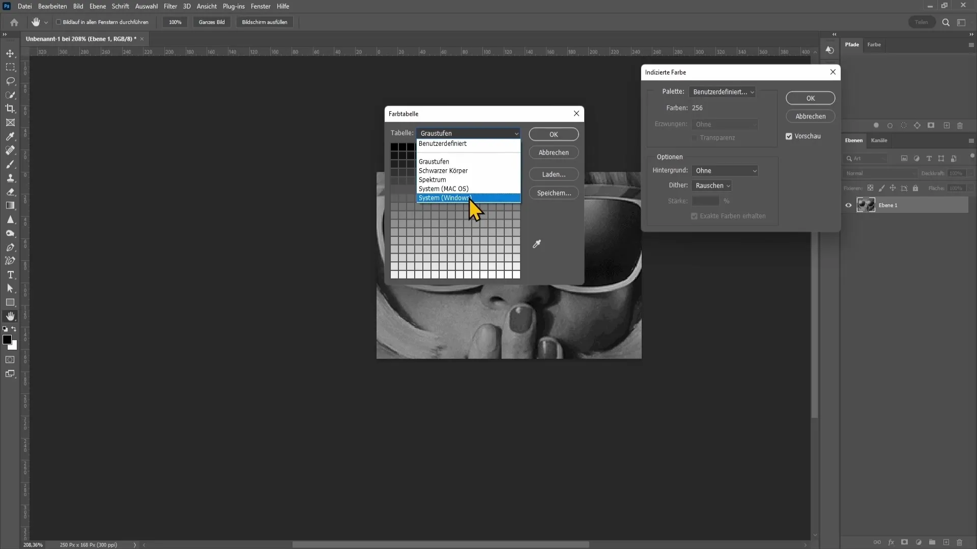This screenshot has height=549, width=977.
Task: Select the Hand tool in toolbar
Action: click(x=10, y=316)
